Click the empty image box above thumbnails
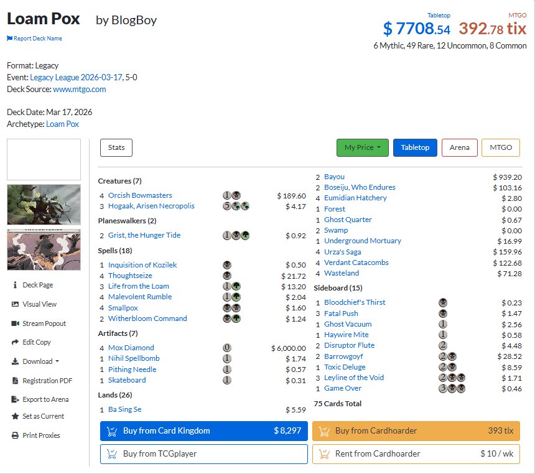535x474 pixels. coord(44,159)
